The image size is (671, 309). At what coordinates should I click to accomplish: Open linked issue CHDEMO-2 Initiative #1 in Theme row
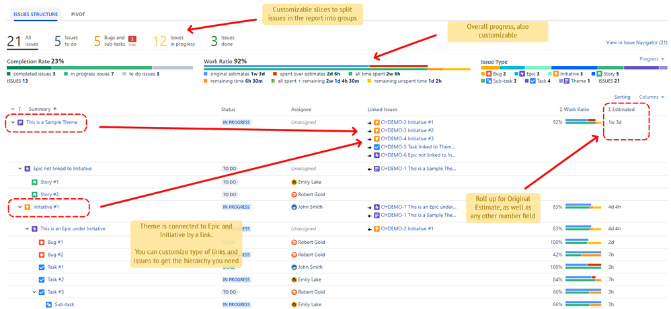click(x=407, y=122)
